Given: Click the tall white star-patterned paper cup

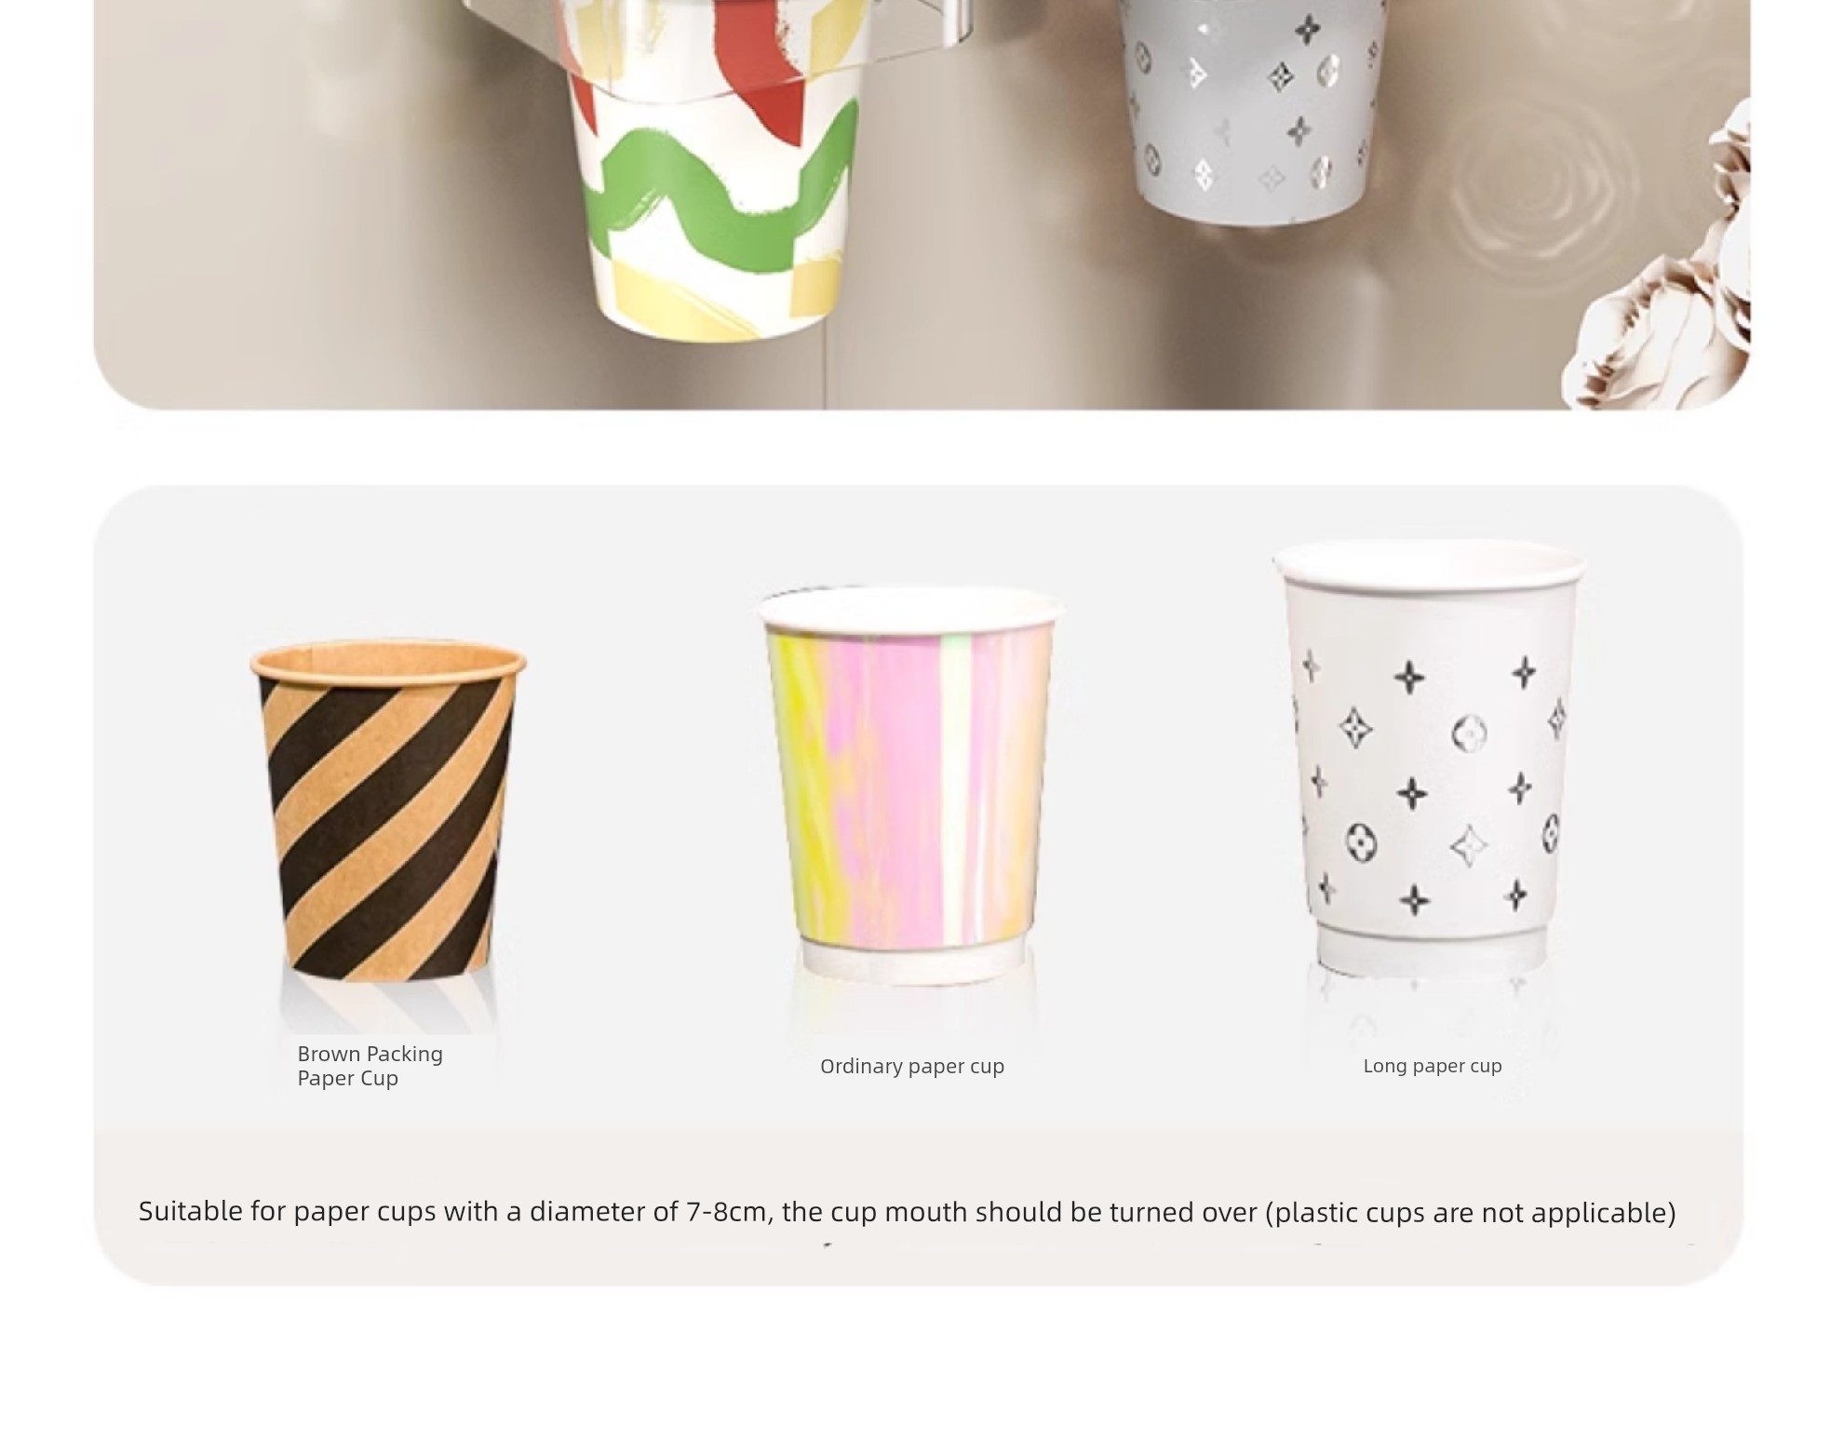Looking at the screenshot, I should (1429, 757).
